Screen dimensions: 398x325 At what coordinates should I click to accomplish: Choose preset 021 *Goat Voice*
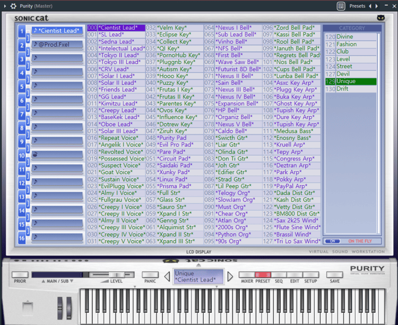[x=116, y=172]
